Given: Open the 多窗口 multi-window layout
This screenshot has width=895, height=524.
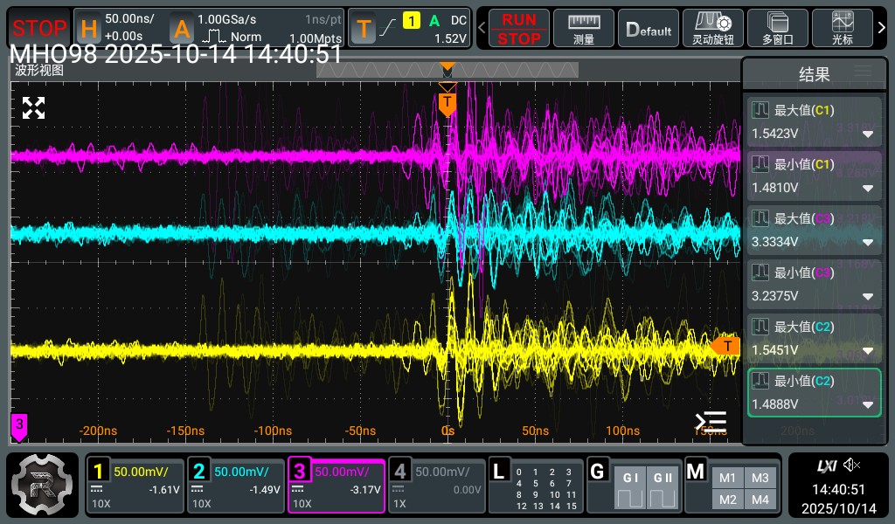Looking at the screenshot, I should click(777, 28).
